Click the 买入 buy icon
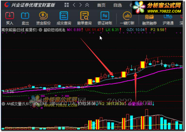This screenshot has width=186, height=132. pyautogui.click(x=10, y=18)
